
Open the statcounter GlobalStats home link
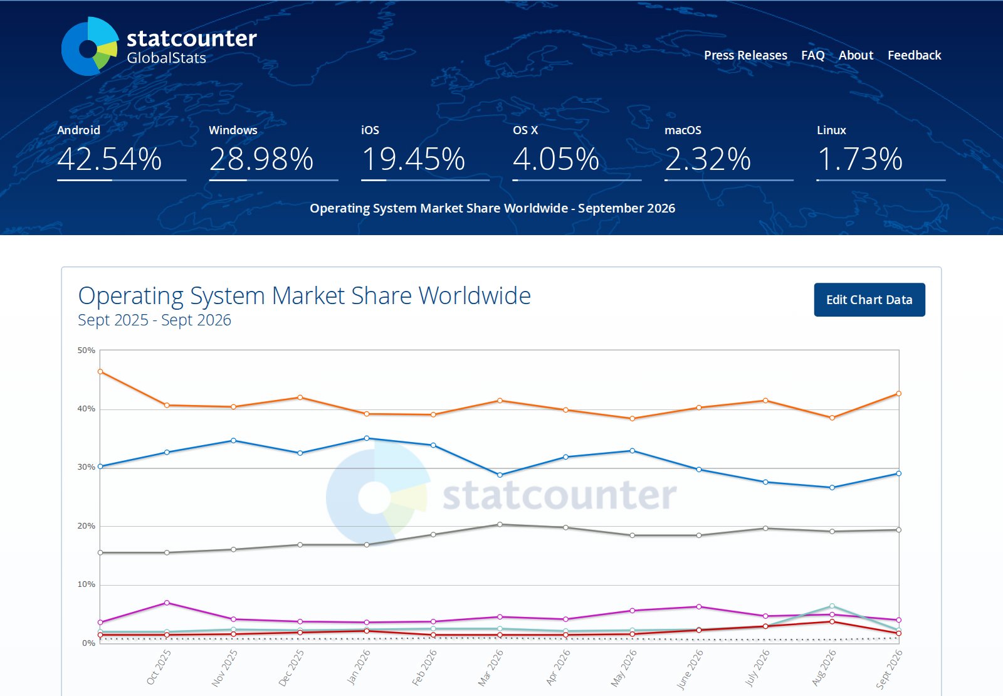coord(159,46)
